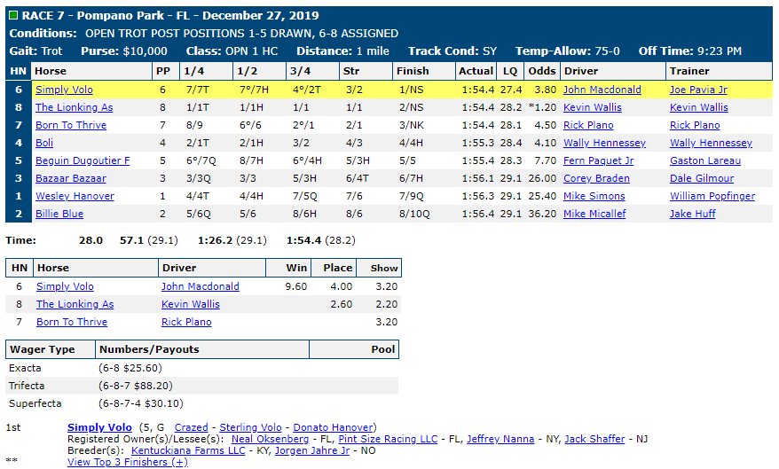Open owner Pint Size Racing LLC link
The width and height of the screenshot is (779, 469).
(x=388, y=439)
